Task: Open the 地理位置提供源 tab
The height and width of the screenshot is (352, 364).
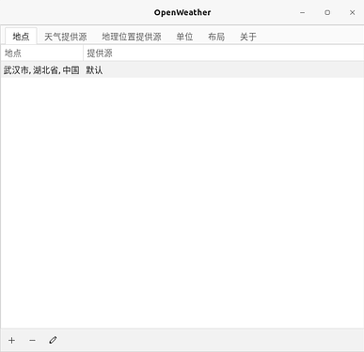Action: (132, 37)
